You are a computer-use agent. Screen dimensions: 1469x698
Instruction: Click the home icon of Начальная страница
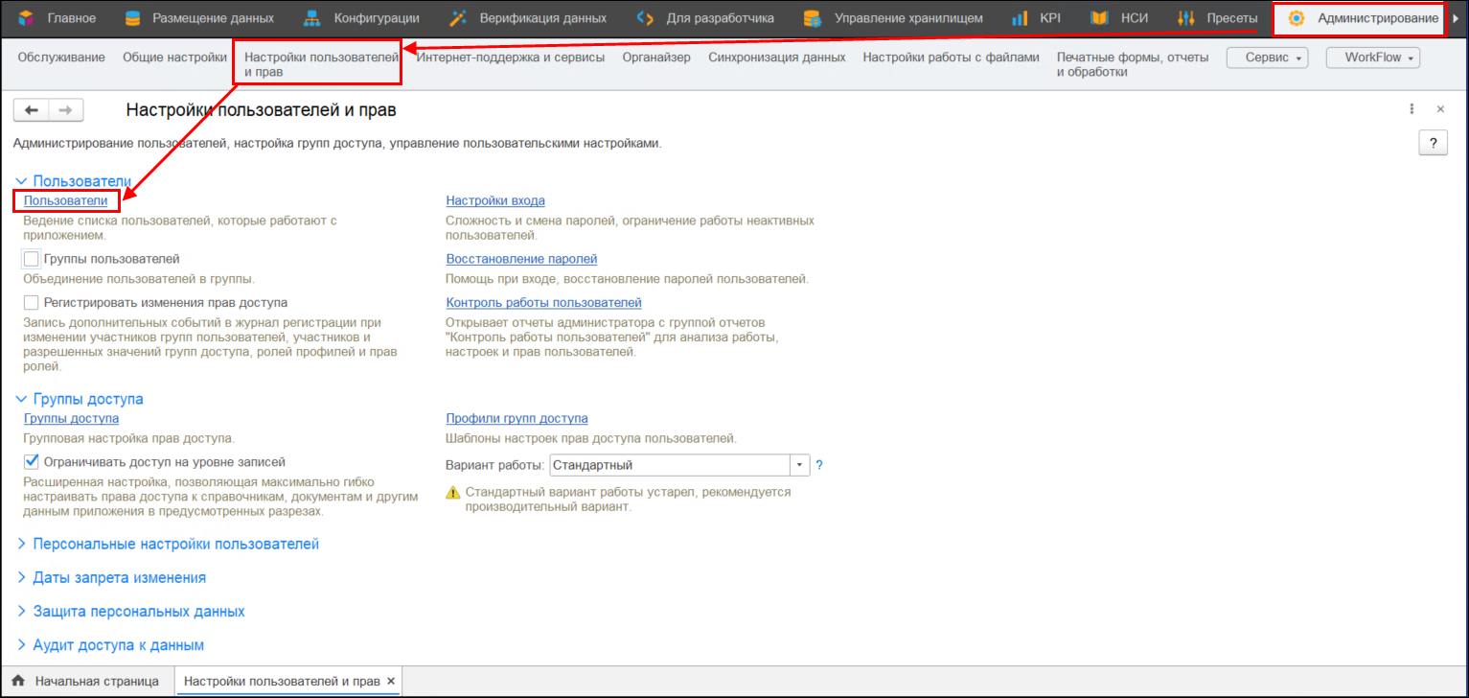tap(17, 681)
